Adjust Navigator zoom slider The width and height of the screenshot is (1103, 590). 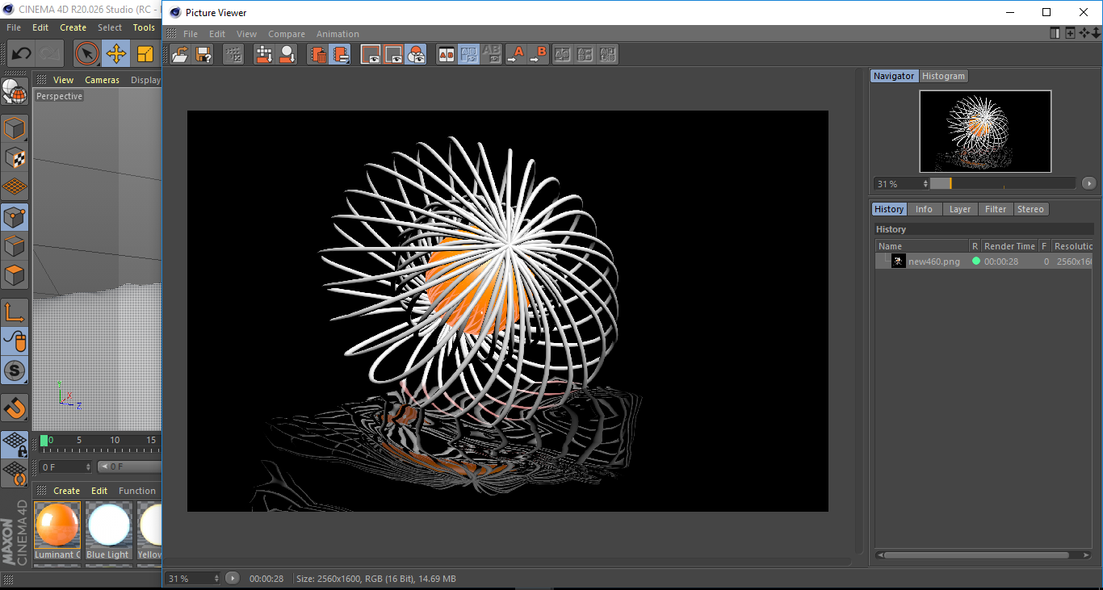click(1002, 183)
